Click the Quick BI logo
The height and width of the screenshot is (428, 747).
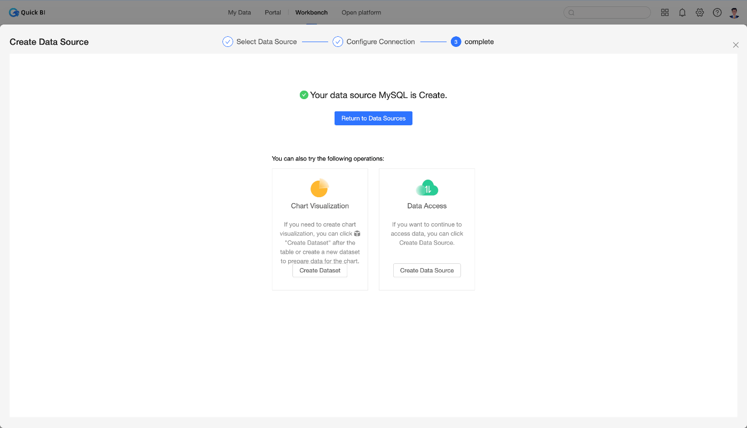[x=27, y=12]
